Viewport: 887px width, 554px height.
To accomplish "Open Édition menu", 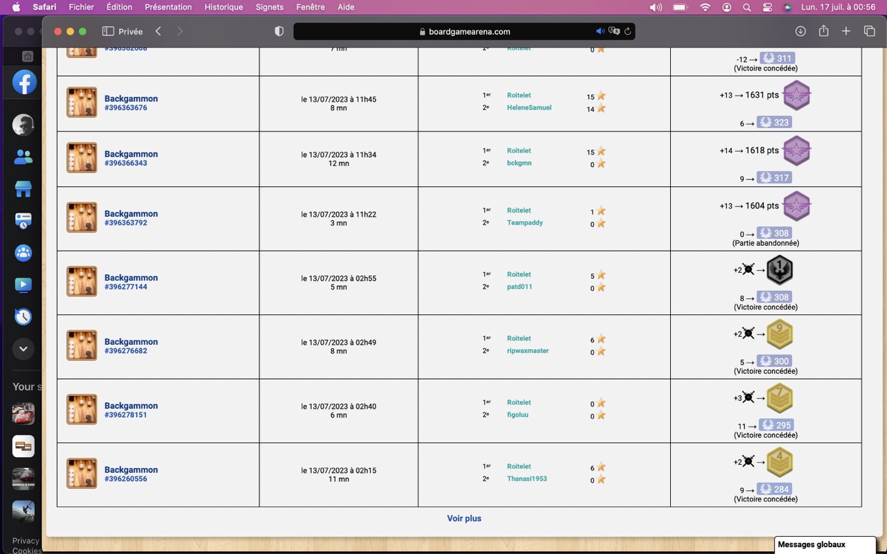I will point(119,7).
